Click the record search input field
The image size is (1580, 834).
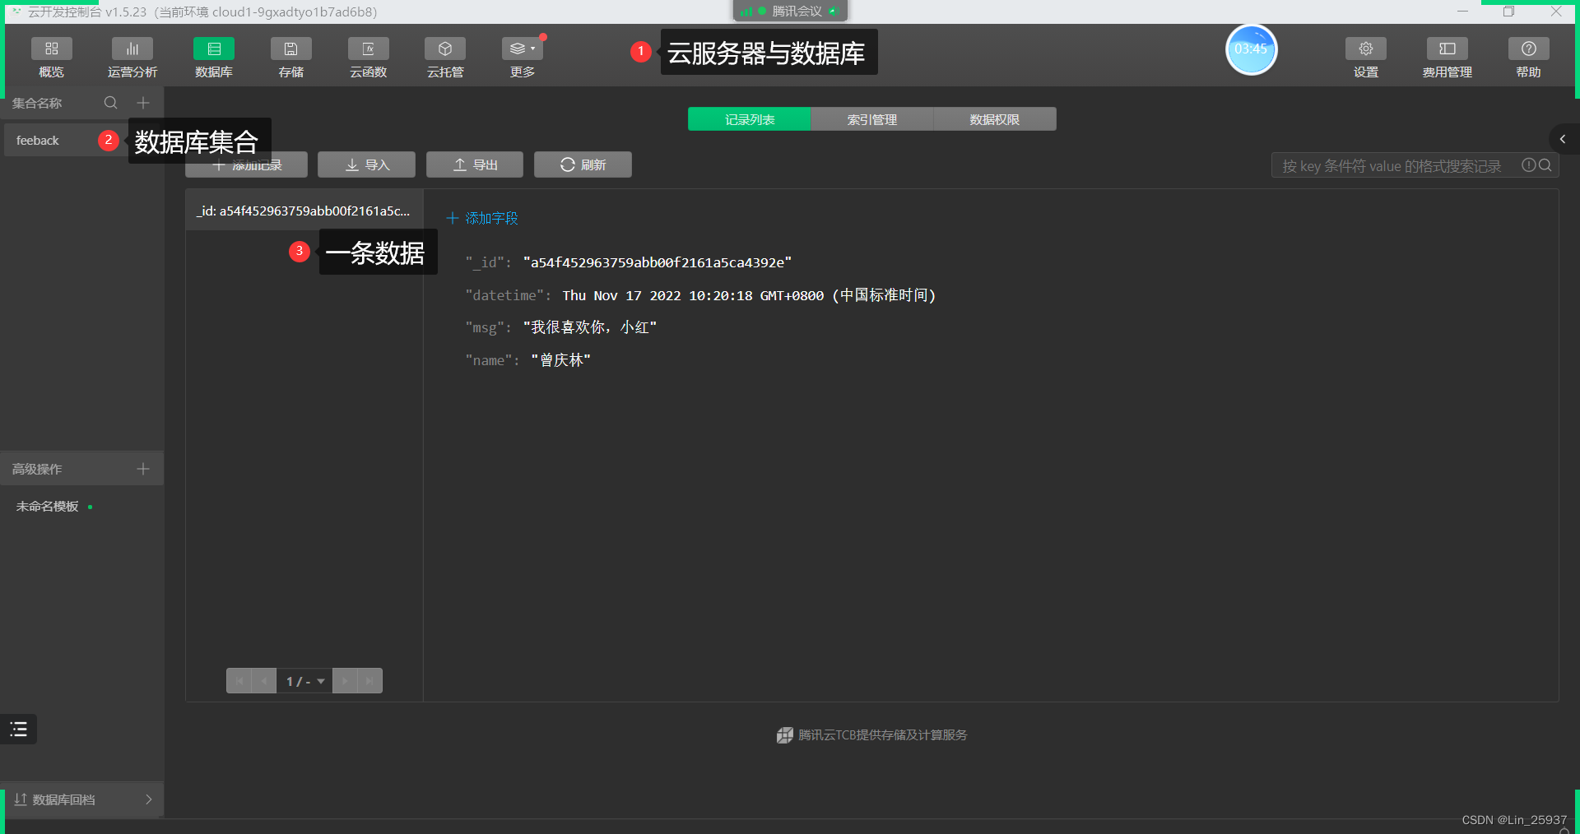1399,165
